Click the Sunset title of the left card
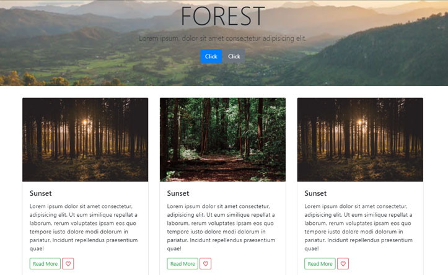Image resolution: width=448 pixels, height=275 pixels. 41,193
